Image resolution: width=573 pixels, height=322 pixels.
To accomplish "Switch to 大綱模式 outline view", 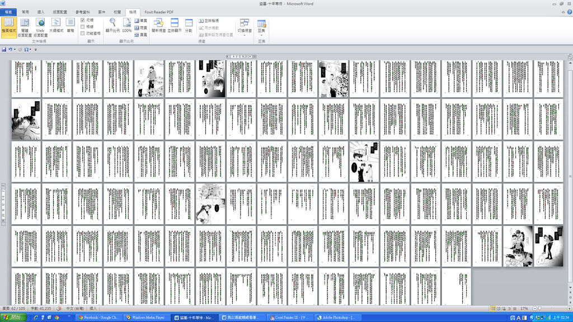I will (56, 26).
